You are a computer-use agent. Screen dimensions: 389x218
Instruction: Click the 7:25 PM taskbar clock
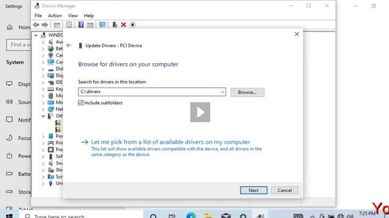(367, 214)
